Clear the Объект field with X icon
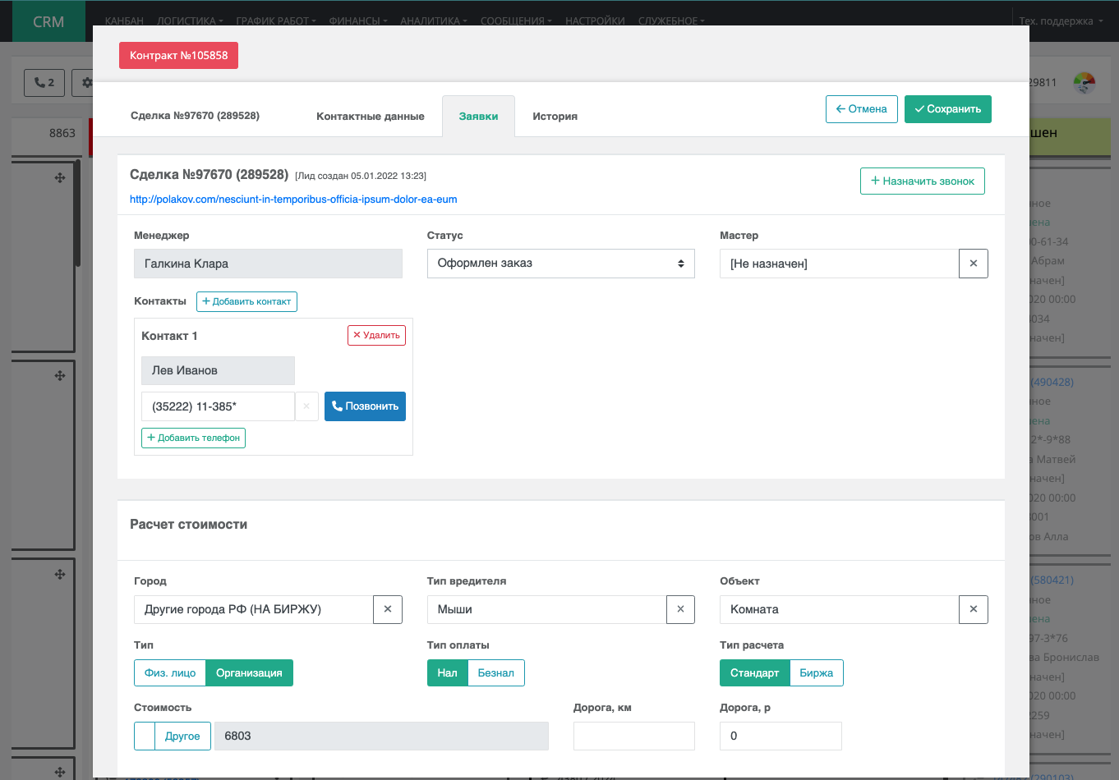The image size is (1119, 780). pos(973,609)
